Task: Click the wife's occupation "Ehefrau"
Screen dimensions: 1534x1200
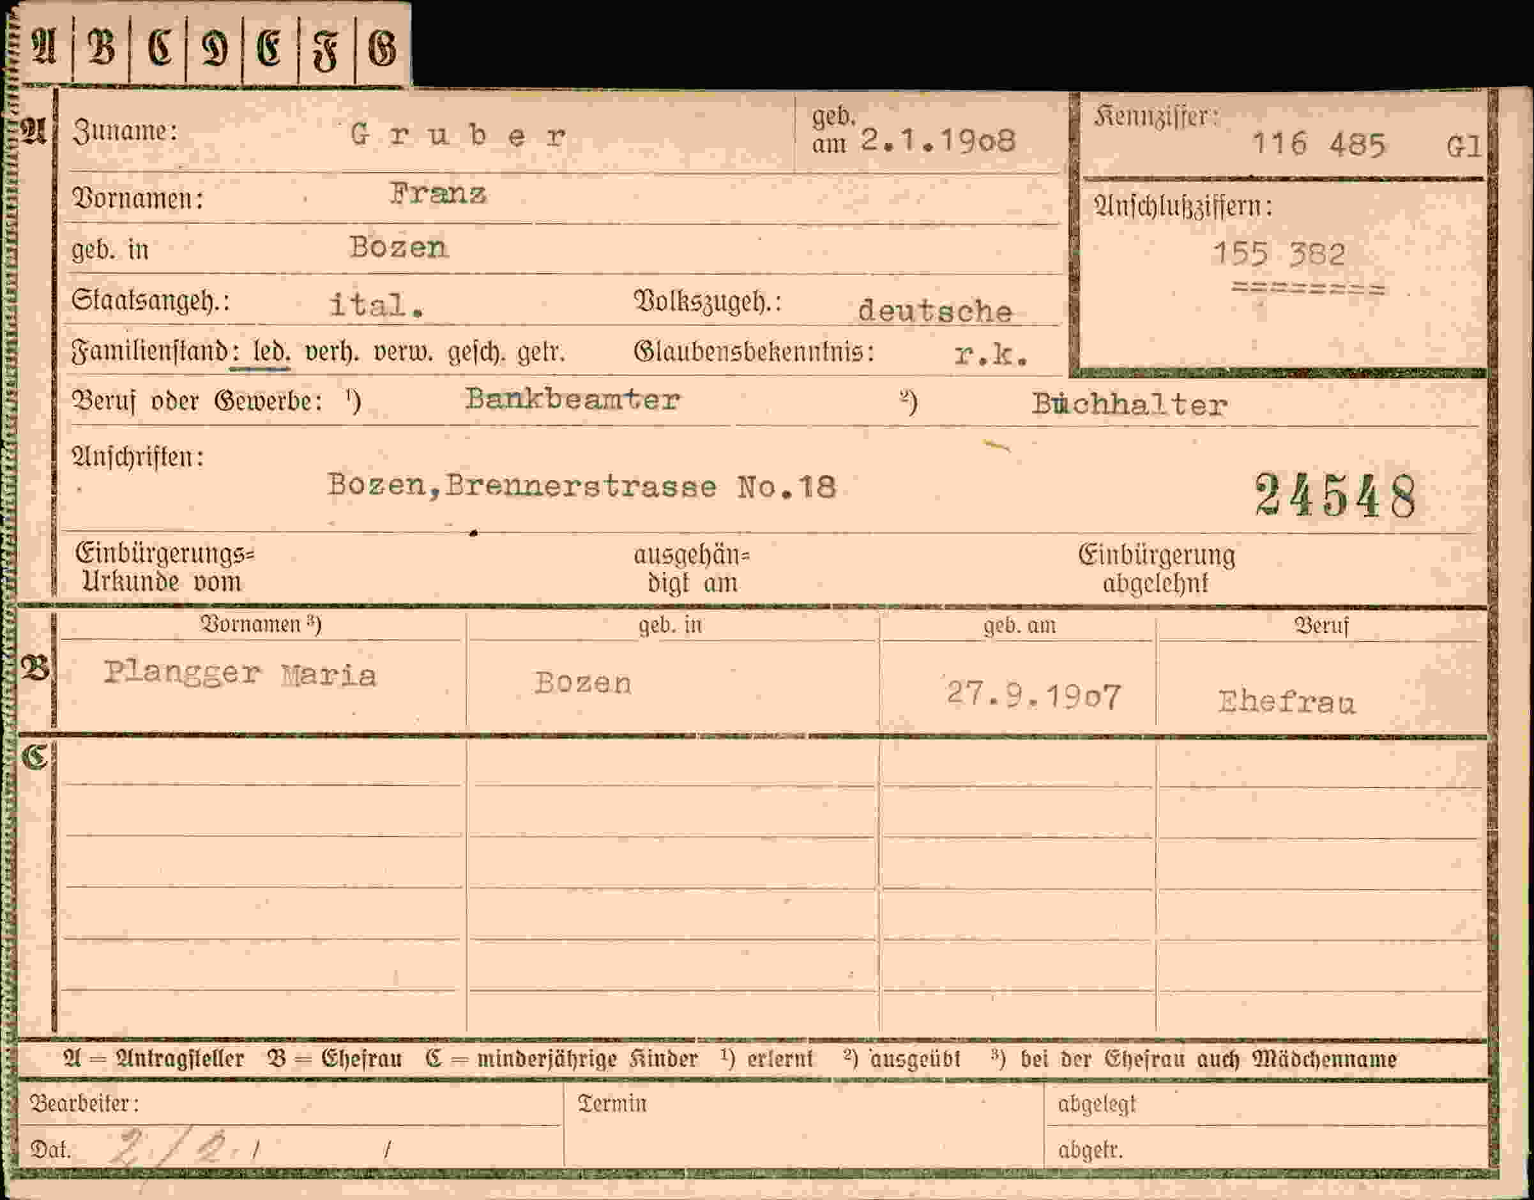Action: (x=1287, y=702)
